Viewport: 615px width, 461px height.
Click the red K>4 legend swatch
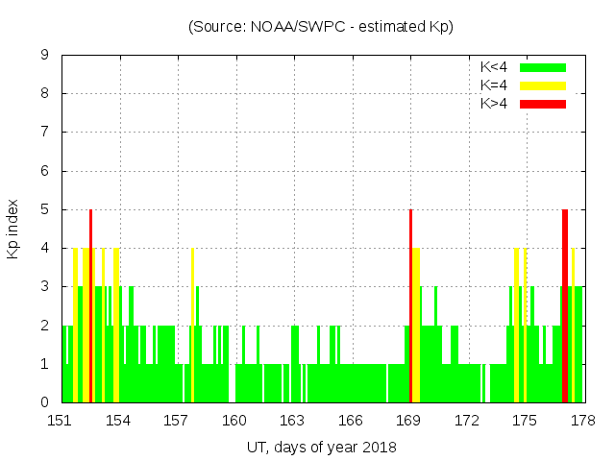pyautogui.click(x=543, y=104)
